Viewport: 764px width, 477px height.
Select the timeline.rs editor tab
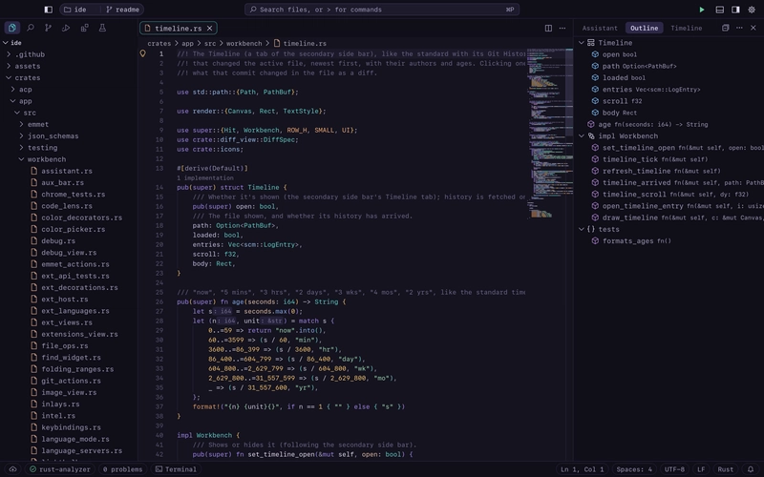click(179, 29)
